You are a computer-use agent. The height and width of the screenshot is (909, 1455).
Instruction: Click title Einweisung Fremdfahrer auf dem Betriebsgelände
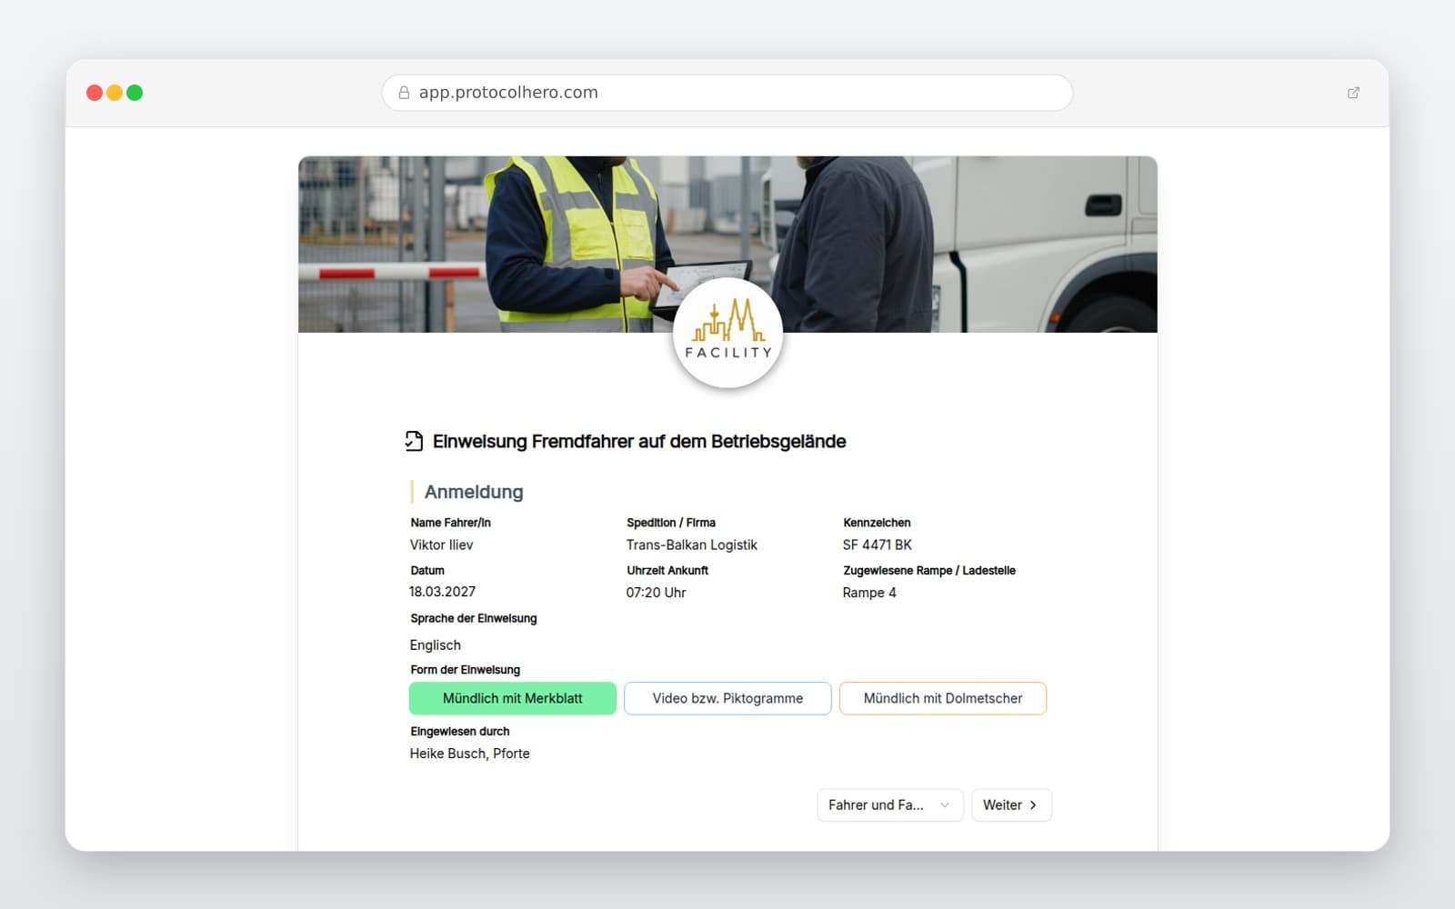point(639,442)
